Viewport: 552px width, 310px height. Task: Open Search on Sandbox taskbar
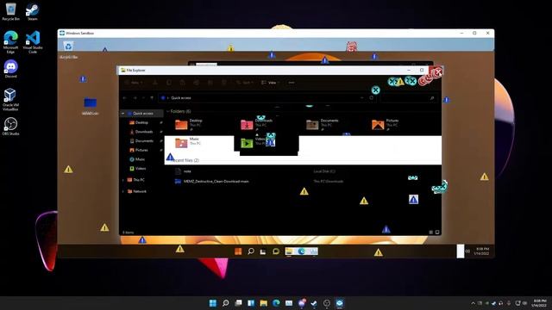click(251, 251)
